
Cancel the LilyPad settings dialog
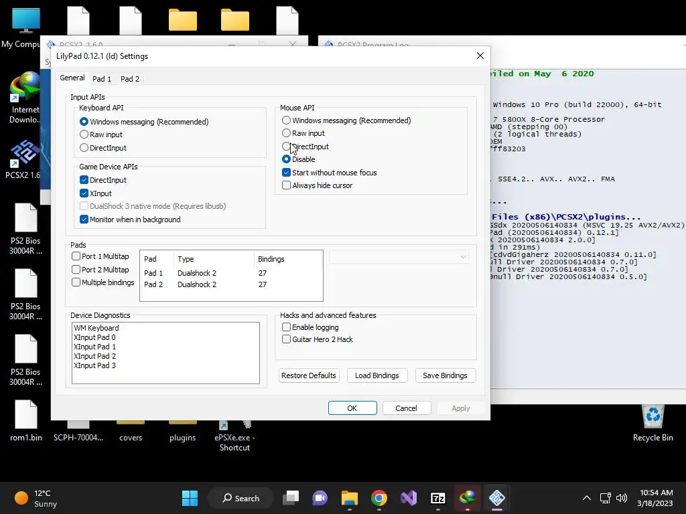[407, 408]
